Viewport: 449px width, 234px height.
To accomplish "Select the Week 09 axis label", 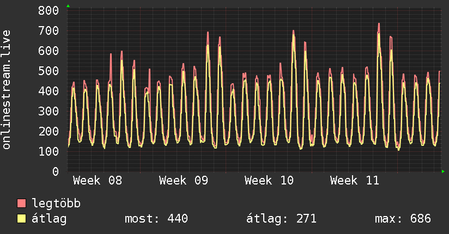I will click(184, 181).
